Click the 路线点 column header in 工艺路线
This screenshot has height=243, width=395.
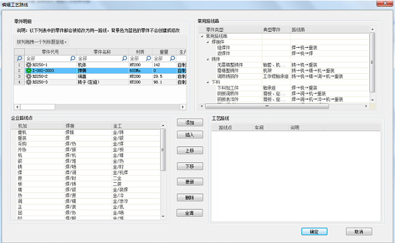click(232, 128)
